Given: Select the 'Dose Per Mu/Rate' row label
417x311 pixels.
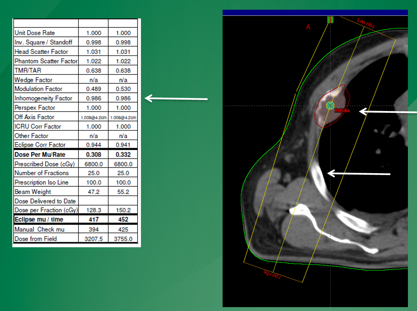Looking at the screenshot, I should tap(40, 155).
